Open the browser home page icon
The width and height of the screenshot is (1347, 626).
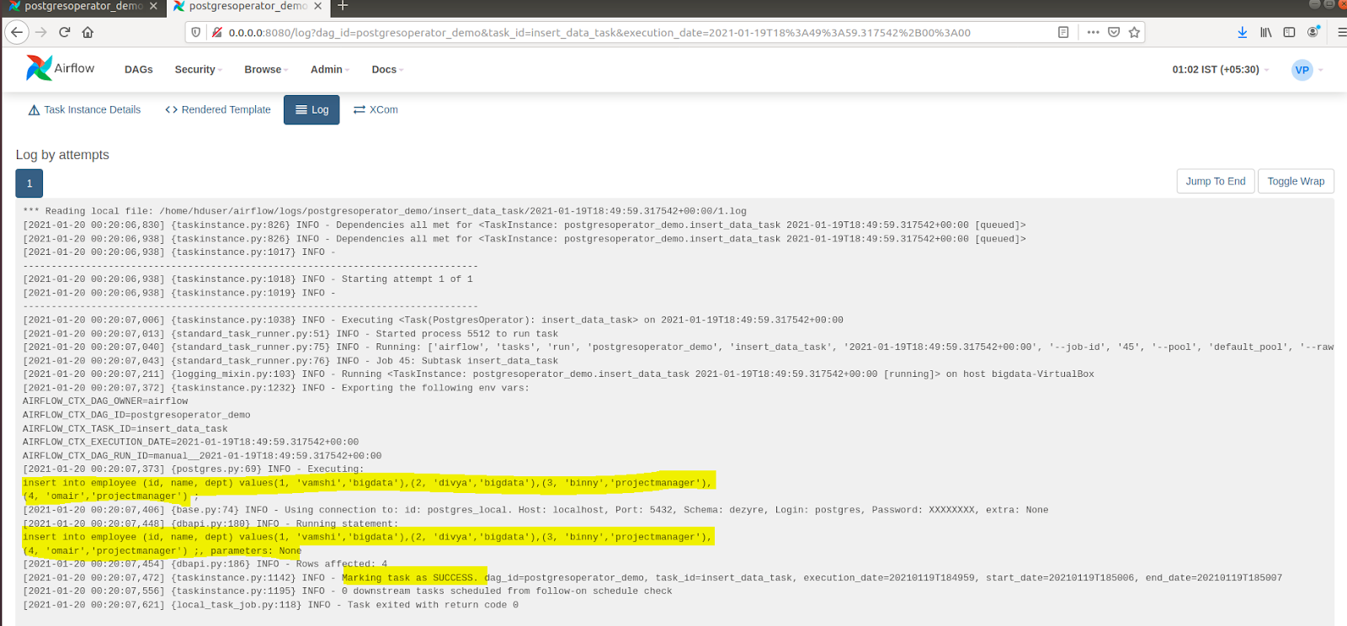pos(88,32)
